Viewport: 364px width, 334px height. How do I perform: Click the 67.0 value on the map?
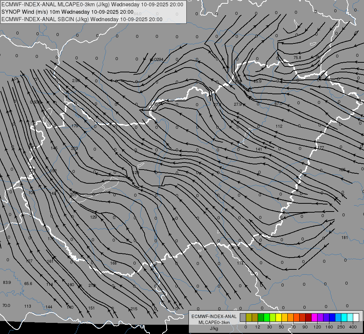(x=278, y=104)
